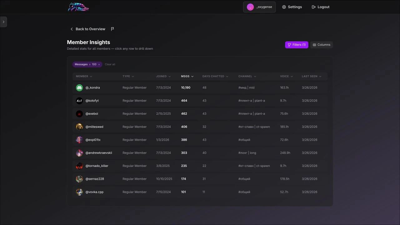Click the #лонг | long channel cell

point(247,153)
